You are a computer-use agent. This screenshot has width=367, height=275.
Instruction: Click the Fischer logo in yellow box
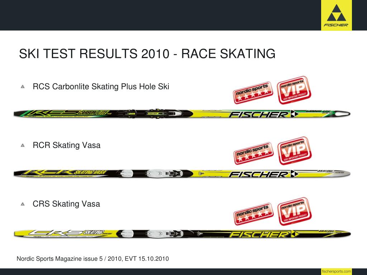coord(336,15)
